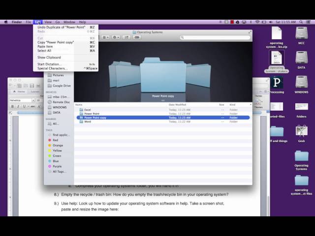
Task: Open Notification Center in menu bar
Action: (x=308, y=22)
